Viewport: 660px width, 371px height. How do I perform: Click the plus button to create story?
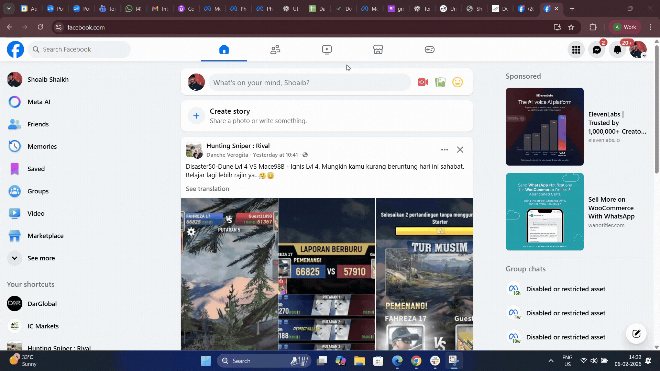pos(196,116)
